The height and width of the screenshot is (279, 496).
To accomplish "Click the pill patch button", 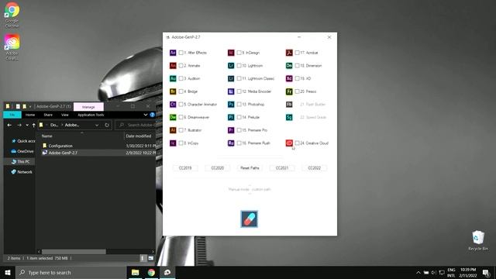I will click(x=250, y=219).
